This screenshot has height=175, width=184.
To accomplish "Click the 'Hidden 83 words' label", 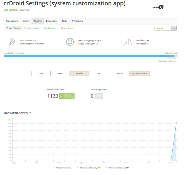I will [x=171, y=53].
